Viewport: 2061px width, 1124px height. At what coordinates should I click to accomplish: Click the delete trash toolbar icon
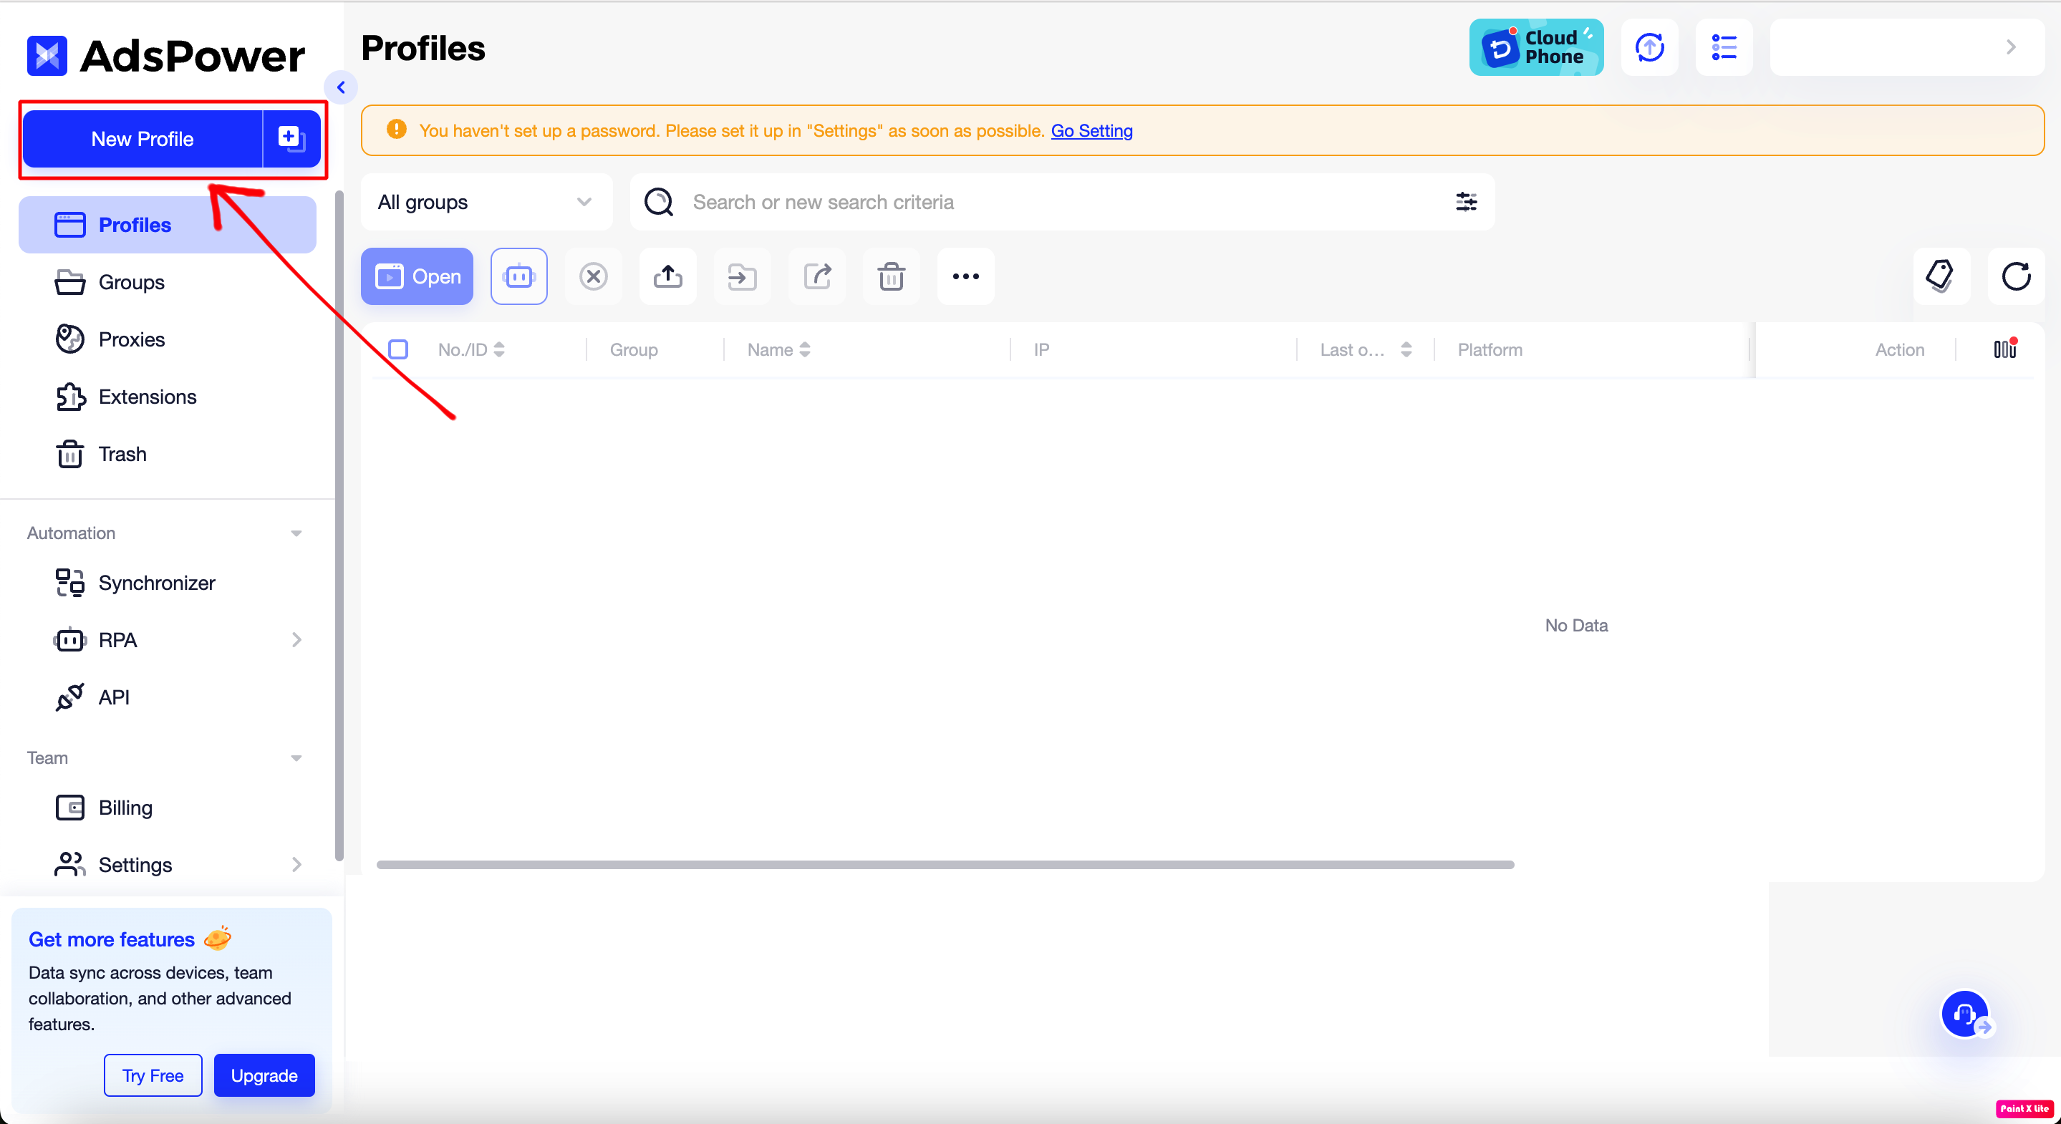[x=892, y=277]
